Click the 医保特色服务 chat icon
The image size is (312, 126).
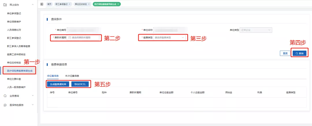click(x=5, y=105)
